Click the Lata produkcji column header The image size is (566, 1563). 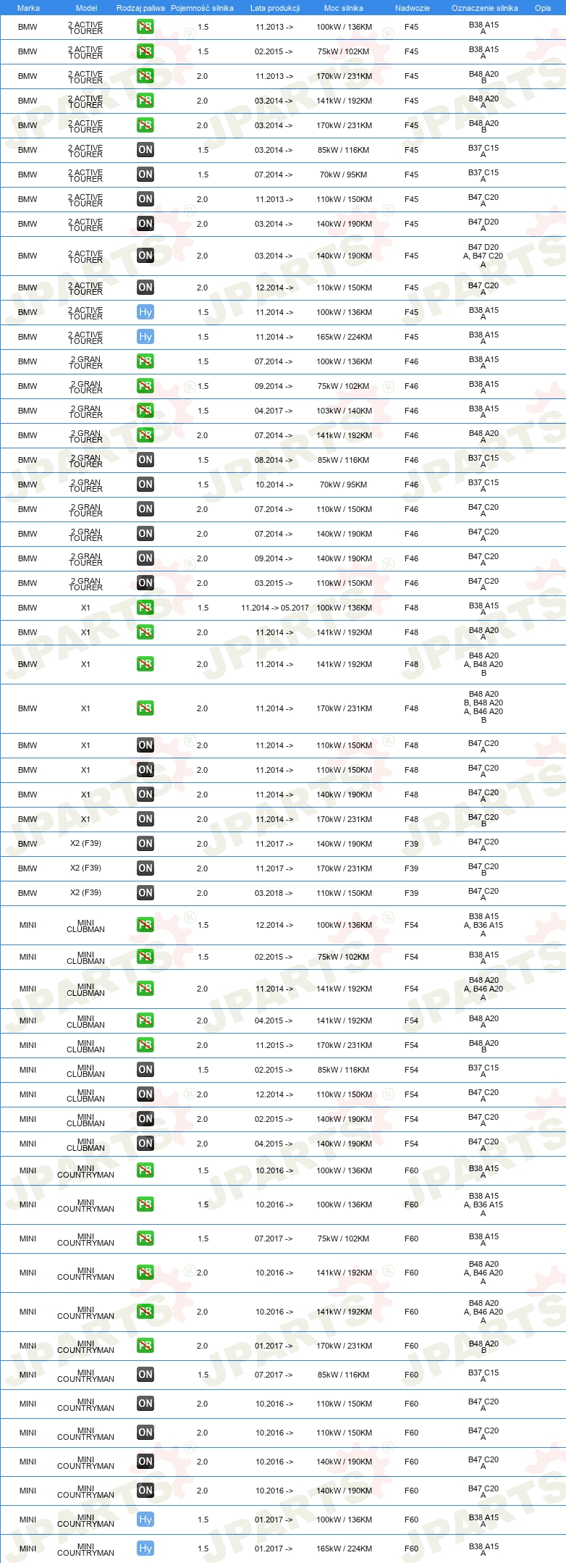tap(275, 8)
